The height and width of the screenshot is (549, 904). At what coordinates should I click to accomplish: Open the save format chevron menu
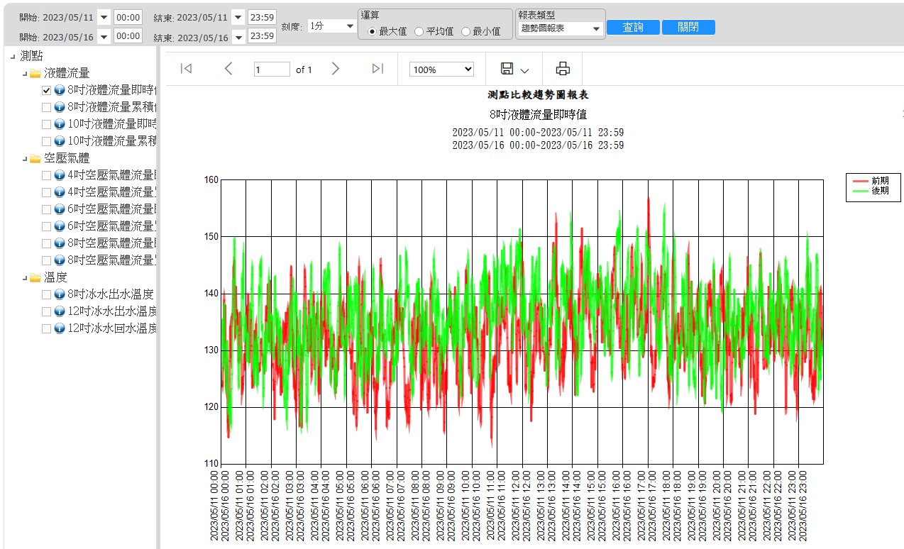[525, 70]
